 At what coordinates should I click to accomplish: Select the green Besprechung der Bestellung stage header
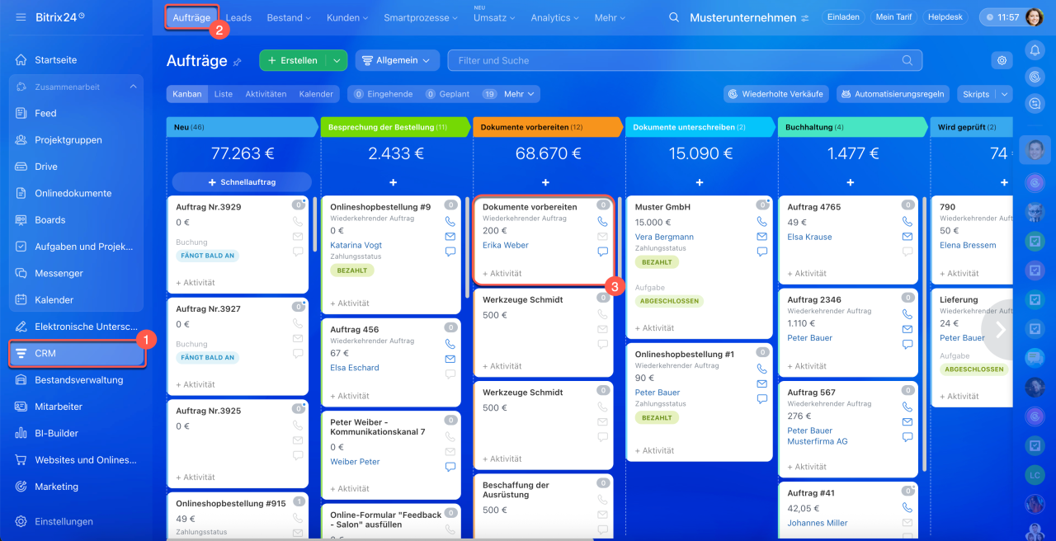[394, 127]
